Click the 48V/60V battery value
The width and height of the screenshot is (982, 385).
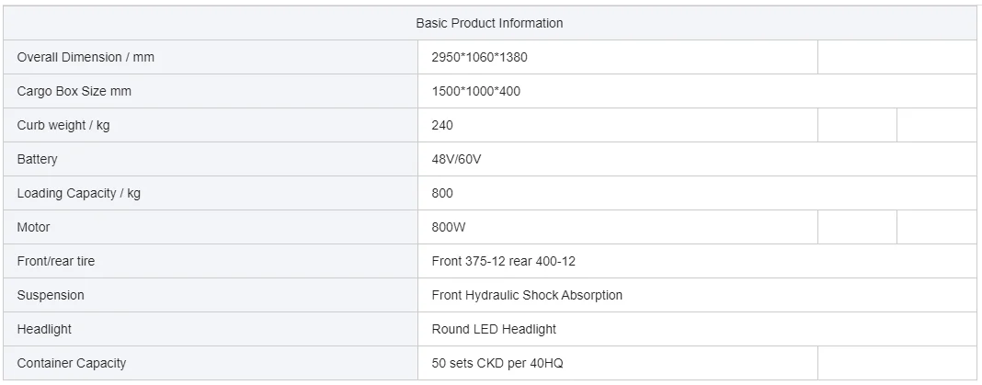coord(456,159)
